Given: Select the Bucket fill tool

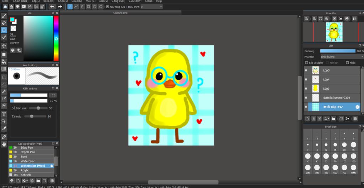Looking at the screenshot, I should (x=4, y=61).
